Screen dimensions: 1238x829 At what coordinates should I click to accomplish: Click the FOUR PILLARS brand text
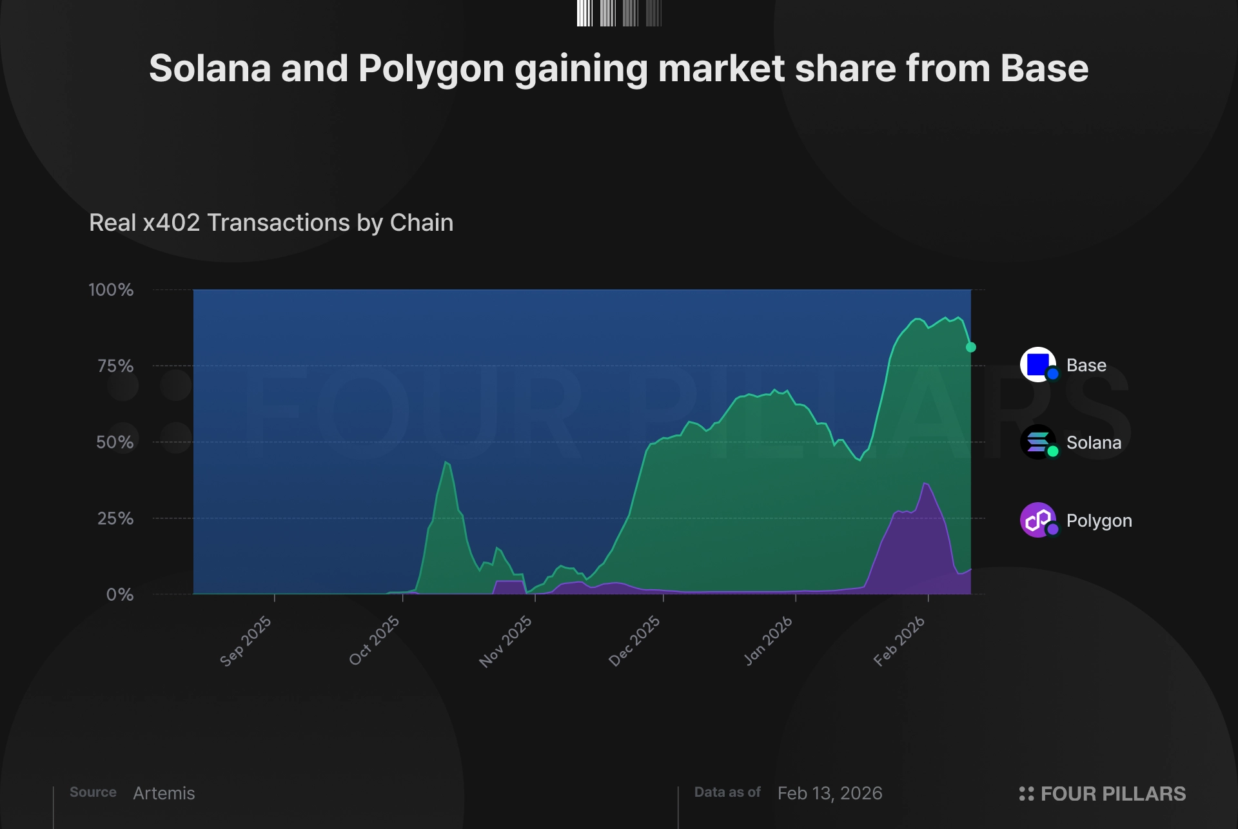coord(1113,794)
